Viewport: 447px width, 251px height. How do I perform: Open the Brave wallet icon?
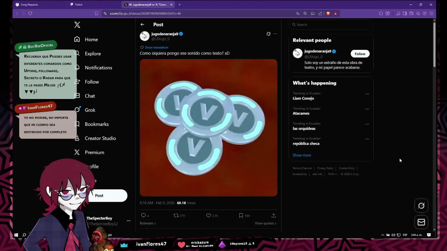pos(411,13)
